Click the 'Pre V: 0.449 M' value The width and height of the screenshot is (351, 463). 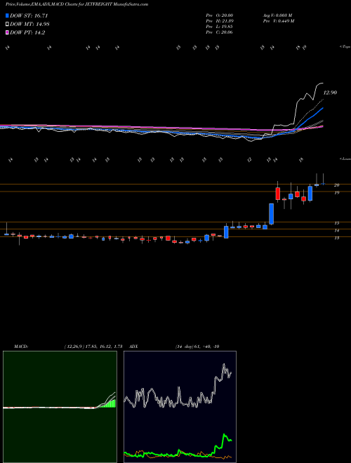tap(278, 21)
